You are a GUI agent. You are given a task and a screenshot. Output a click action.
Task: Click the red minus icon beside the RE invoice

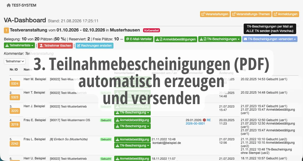(204, 120)
